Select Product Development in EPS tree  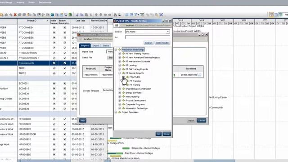point(135,100)
